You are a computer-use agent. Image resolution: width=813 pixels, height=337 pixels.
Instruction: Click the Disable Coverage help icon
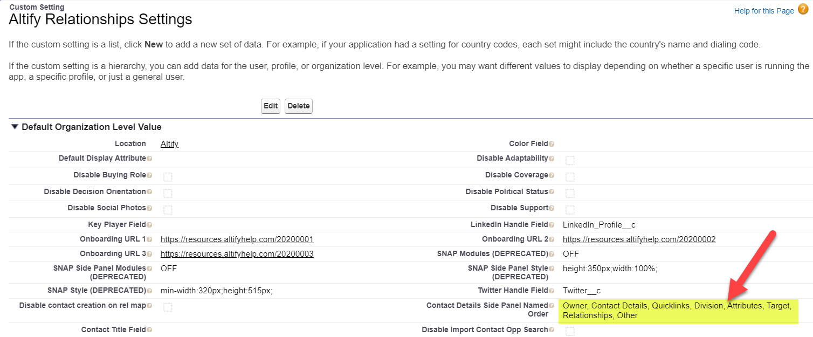(552, 175)
